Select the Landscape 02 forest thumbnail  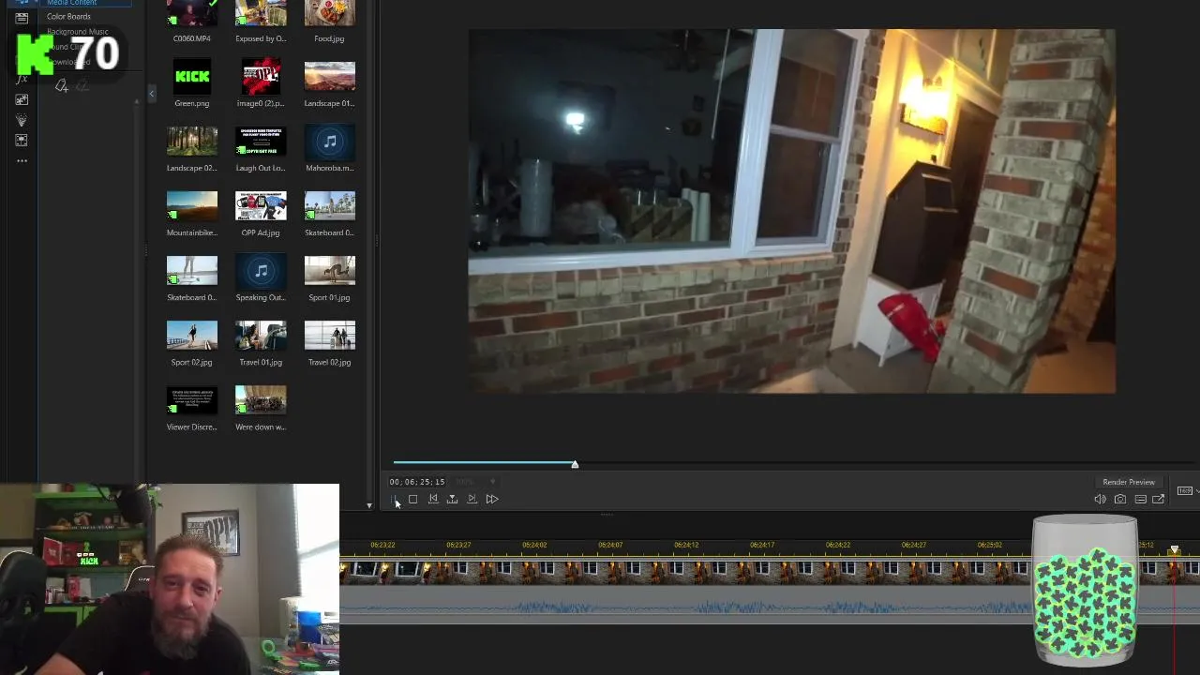(191, 142)
